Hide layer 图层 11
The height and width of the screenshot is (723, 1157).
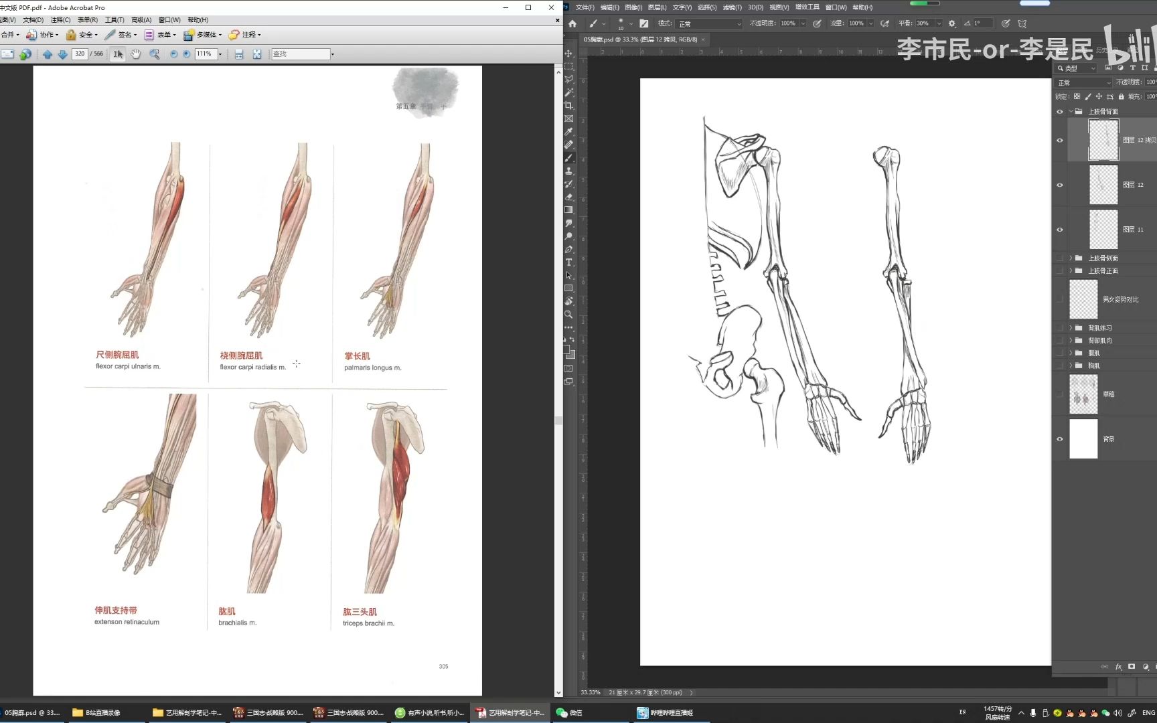(1059, 230)
